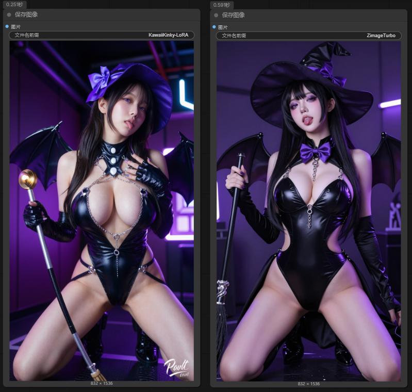Select the left 保存图像 node title
The height and width of the screenshot is (392, 412).
click(x=26, y=15)
